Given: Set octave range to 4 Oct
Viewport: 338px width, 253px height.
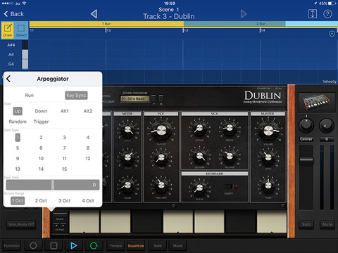Looking at the screenshot, I should (88, 201).
